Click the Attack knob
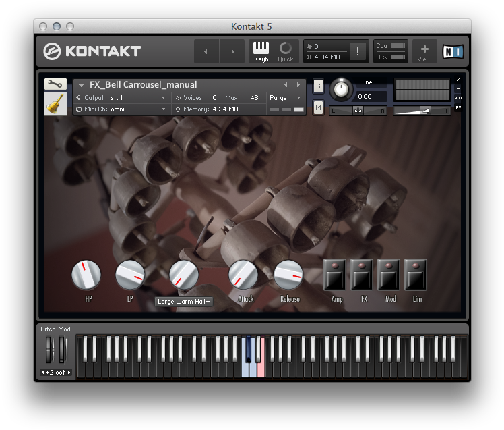Image resolution: width=504 pixels, height=430 pixels. click(x=243, y=275)
